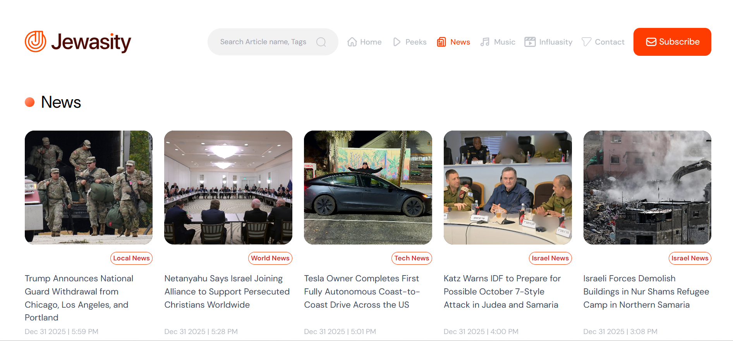The image size is (733, 341).
Task: Click the search magnifier icon
Action: tap(321, 42)
